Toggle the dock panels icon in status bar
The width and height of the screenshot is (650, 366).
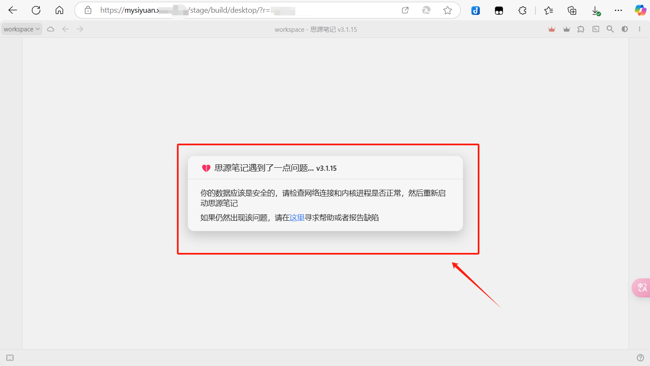coord(10,358)
